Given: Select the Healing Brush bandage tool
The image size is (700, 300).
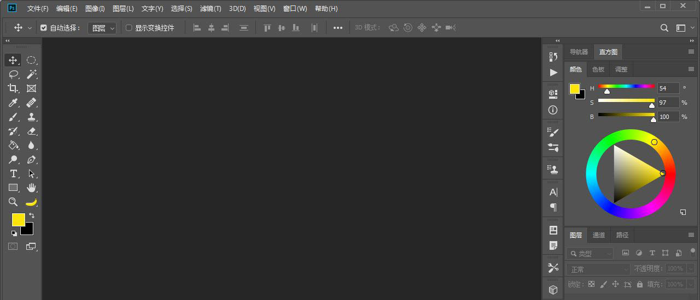Looking at the screenshot, I should 31,103.
